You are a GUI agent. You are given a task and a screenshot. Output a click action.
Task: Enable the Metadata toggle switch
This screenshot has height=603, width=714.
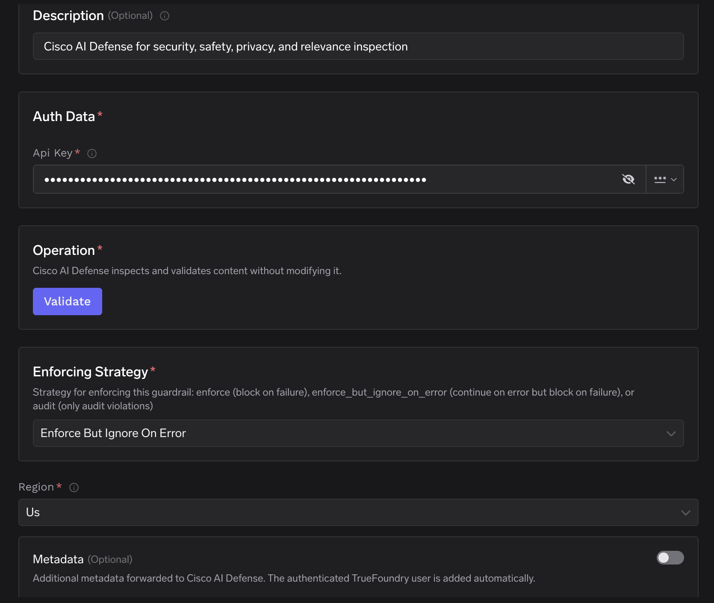[670, 558]
